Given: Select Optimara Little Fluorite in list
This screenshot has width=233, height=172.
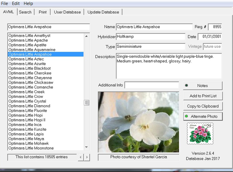Looking at the screenshot, I should (46, 111).
